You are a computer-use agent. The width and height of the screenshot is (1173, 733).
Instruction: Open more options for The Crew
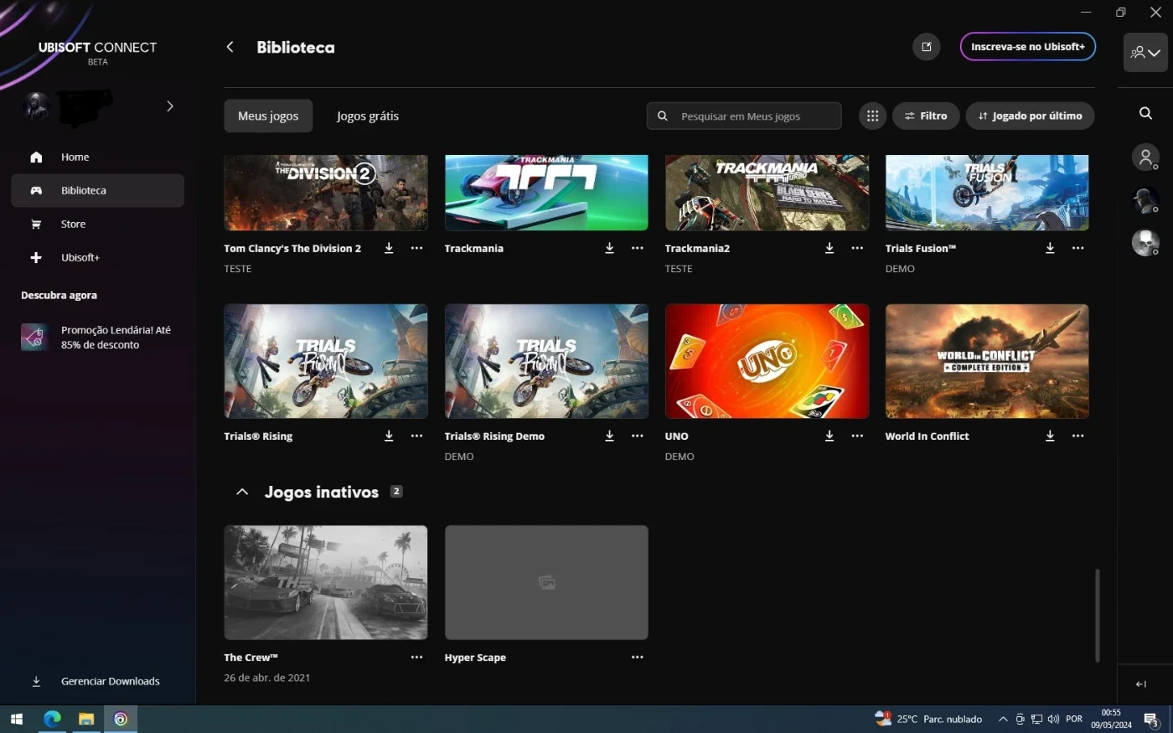click(x=416, y=657)
